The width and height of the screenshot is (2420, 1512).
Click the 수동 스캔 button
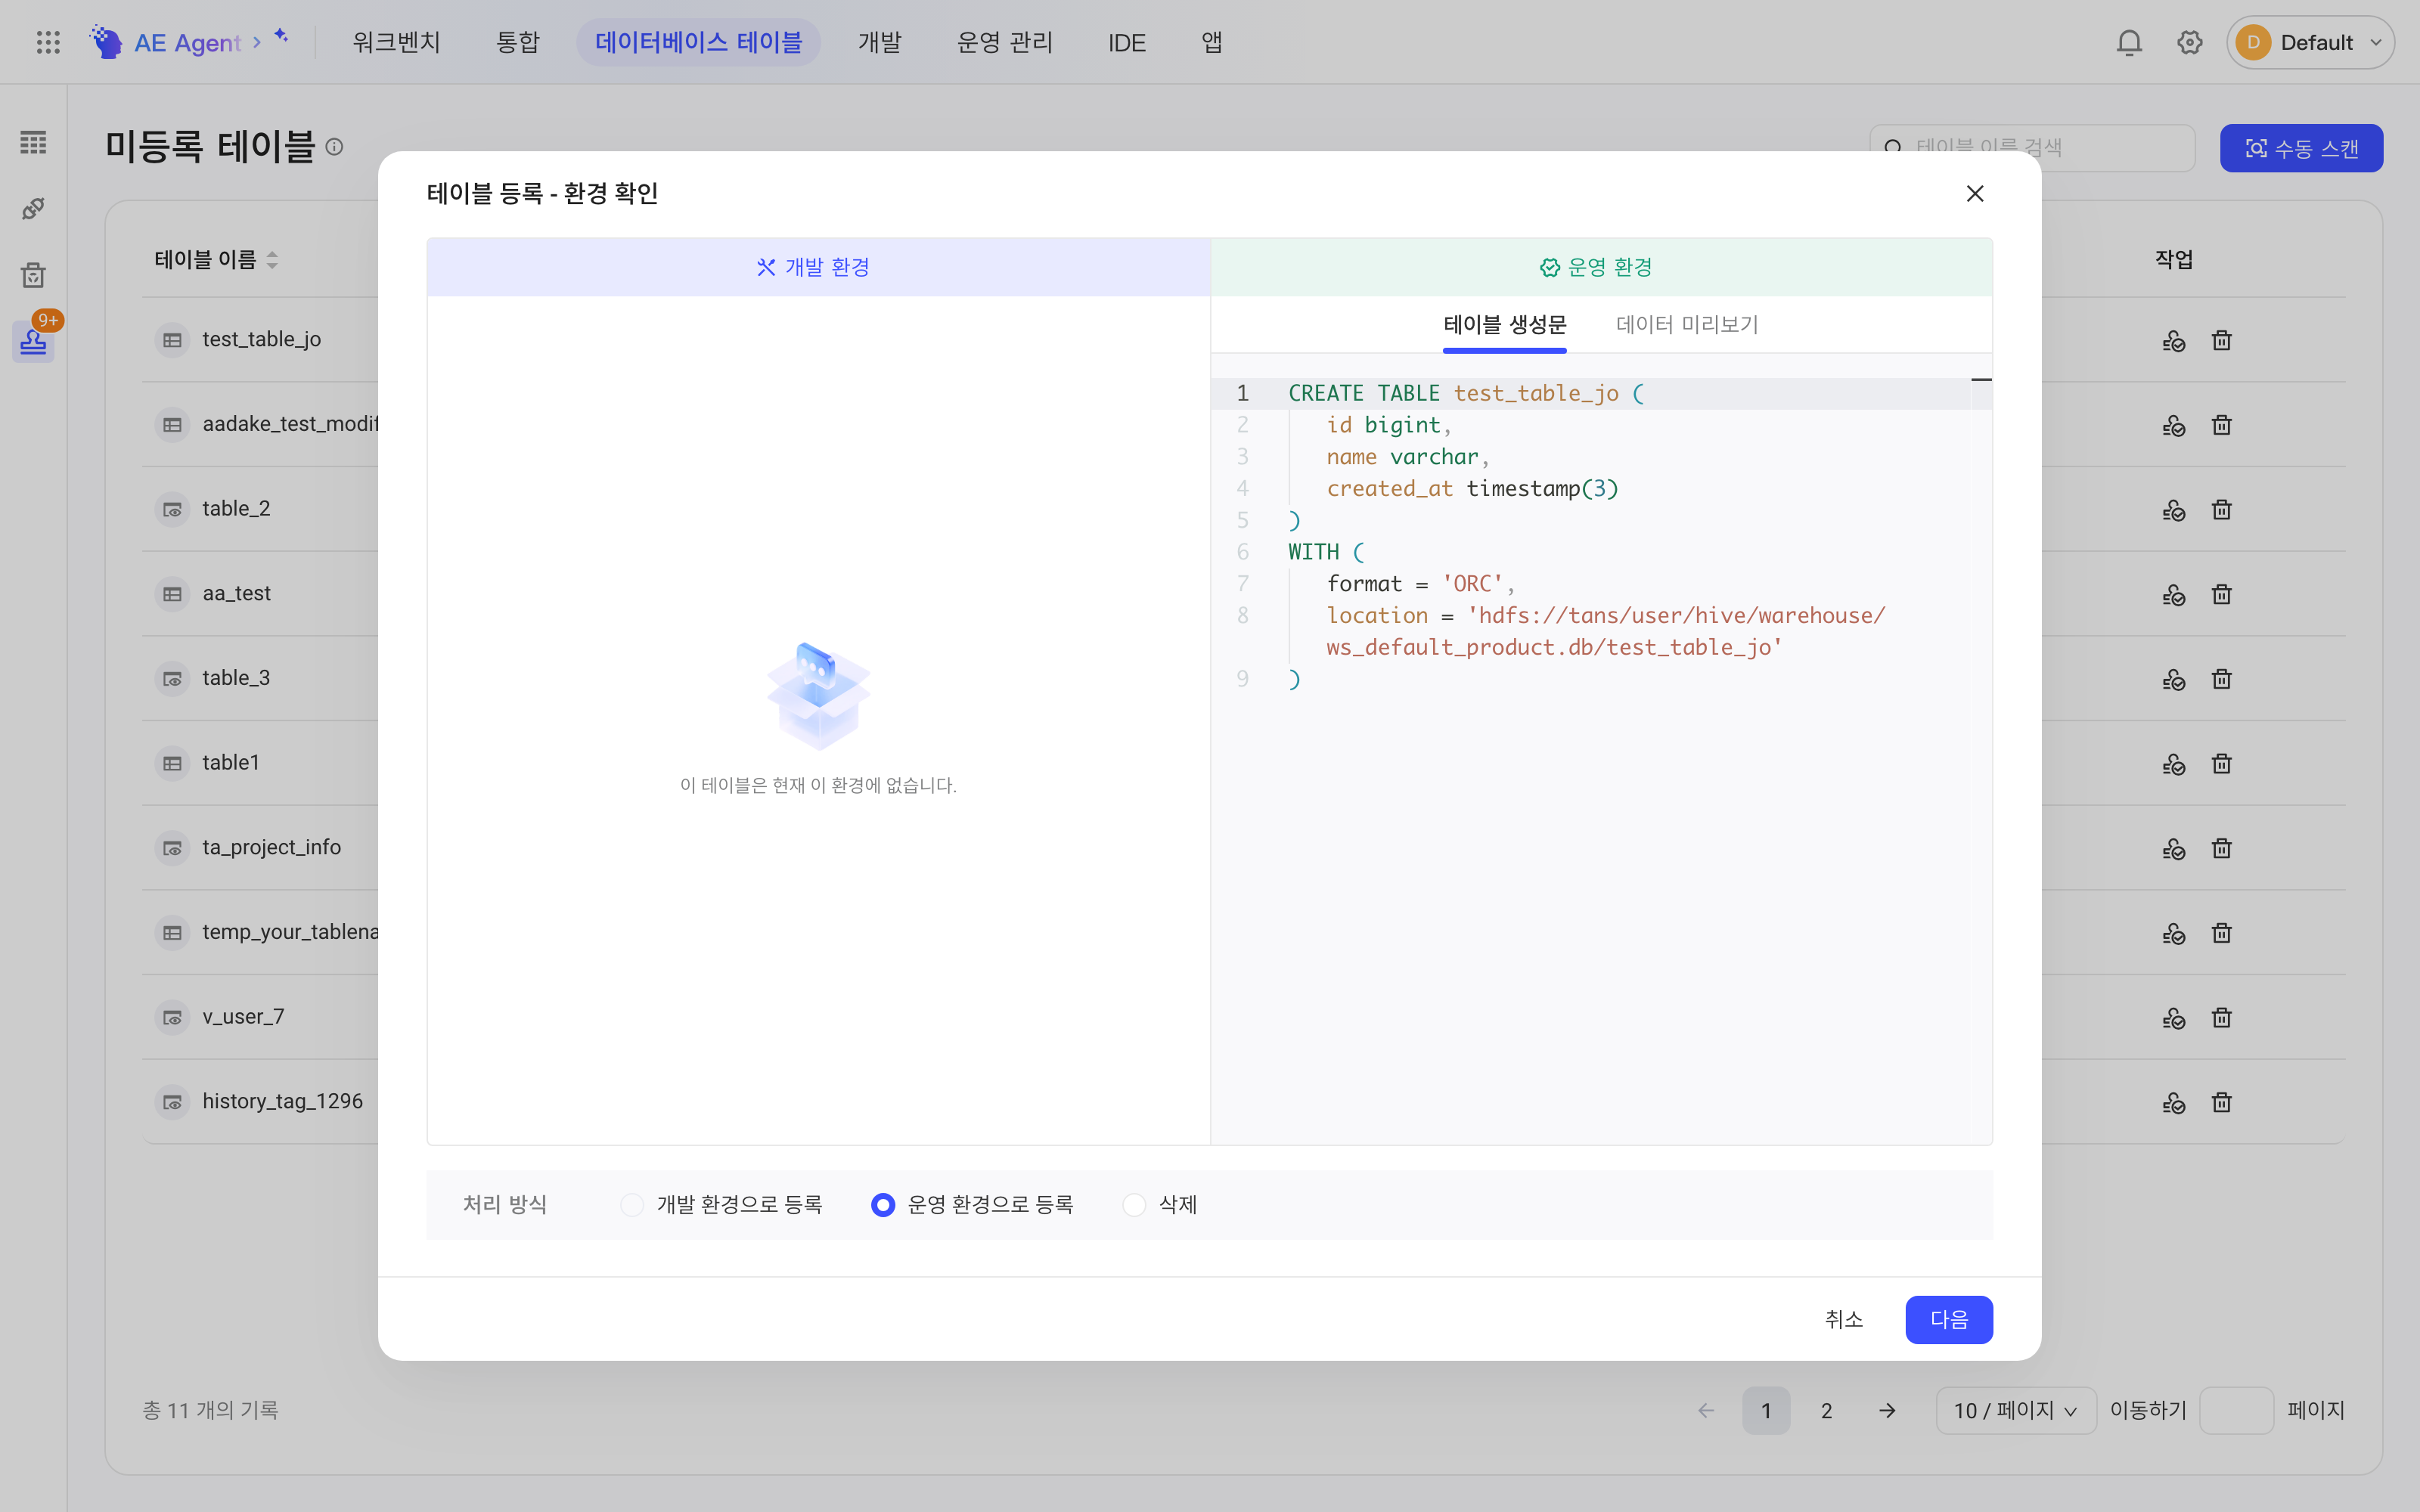point(2301,148)
